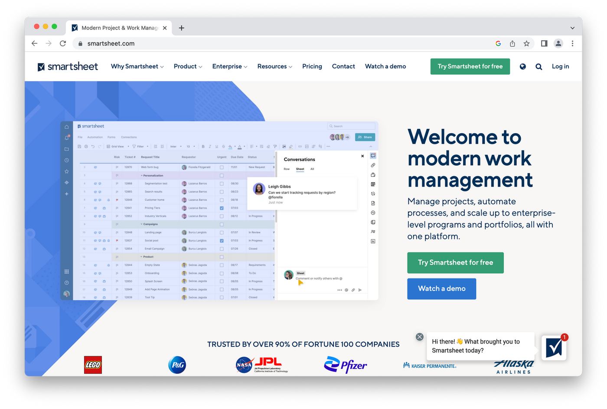Select the Bold formatting icon
The image size is (607, 409).
click(x=203, y=147)
